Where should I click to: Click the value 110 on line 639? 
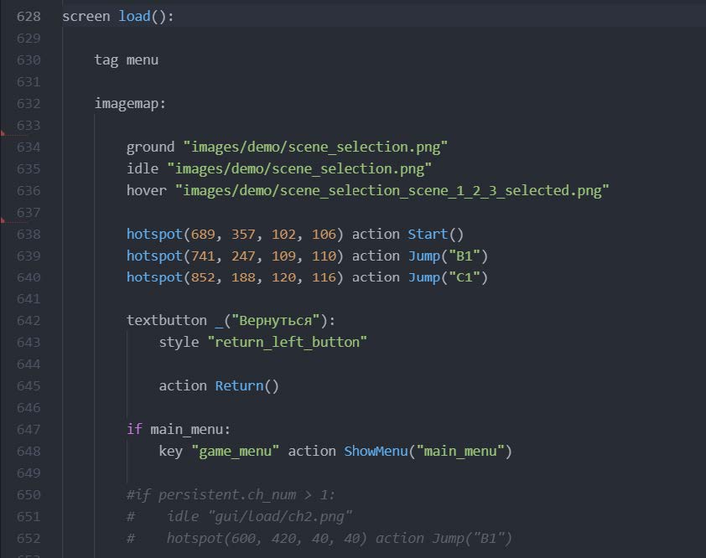[324, 256]
